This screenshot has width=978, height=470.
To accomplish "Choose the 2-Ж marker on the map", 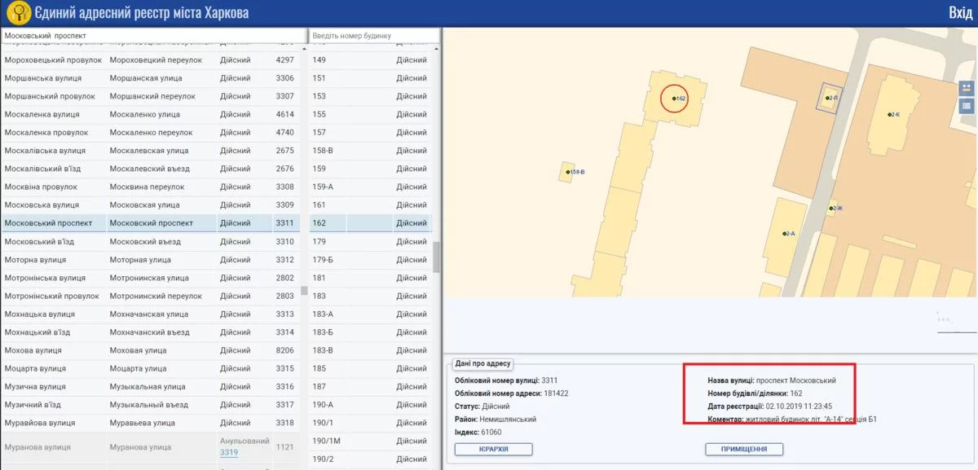I will coord(832,209).
